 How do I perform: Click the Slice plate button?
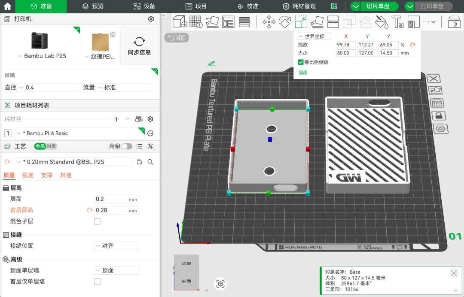[379, 6]
